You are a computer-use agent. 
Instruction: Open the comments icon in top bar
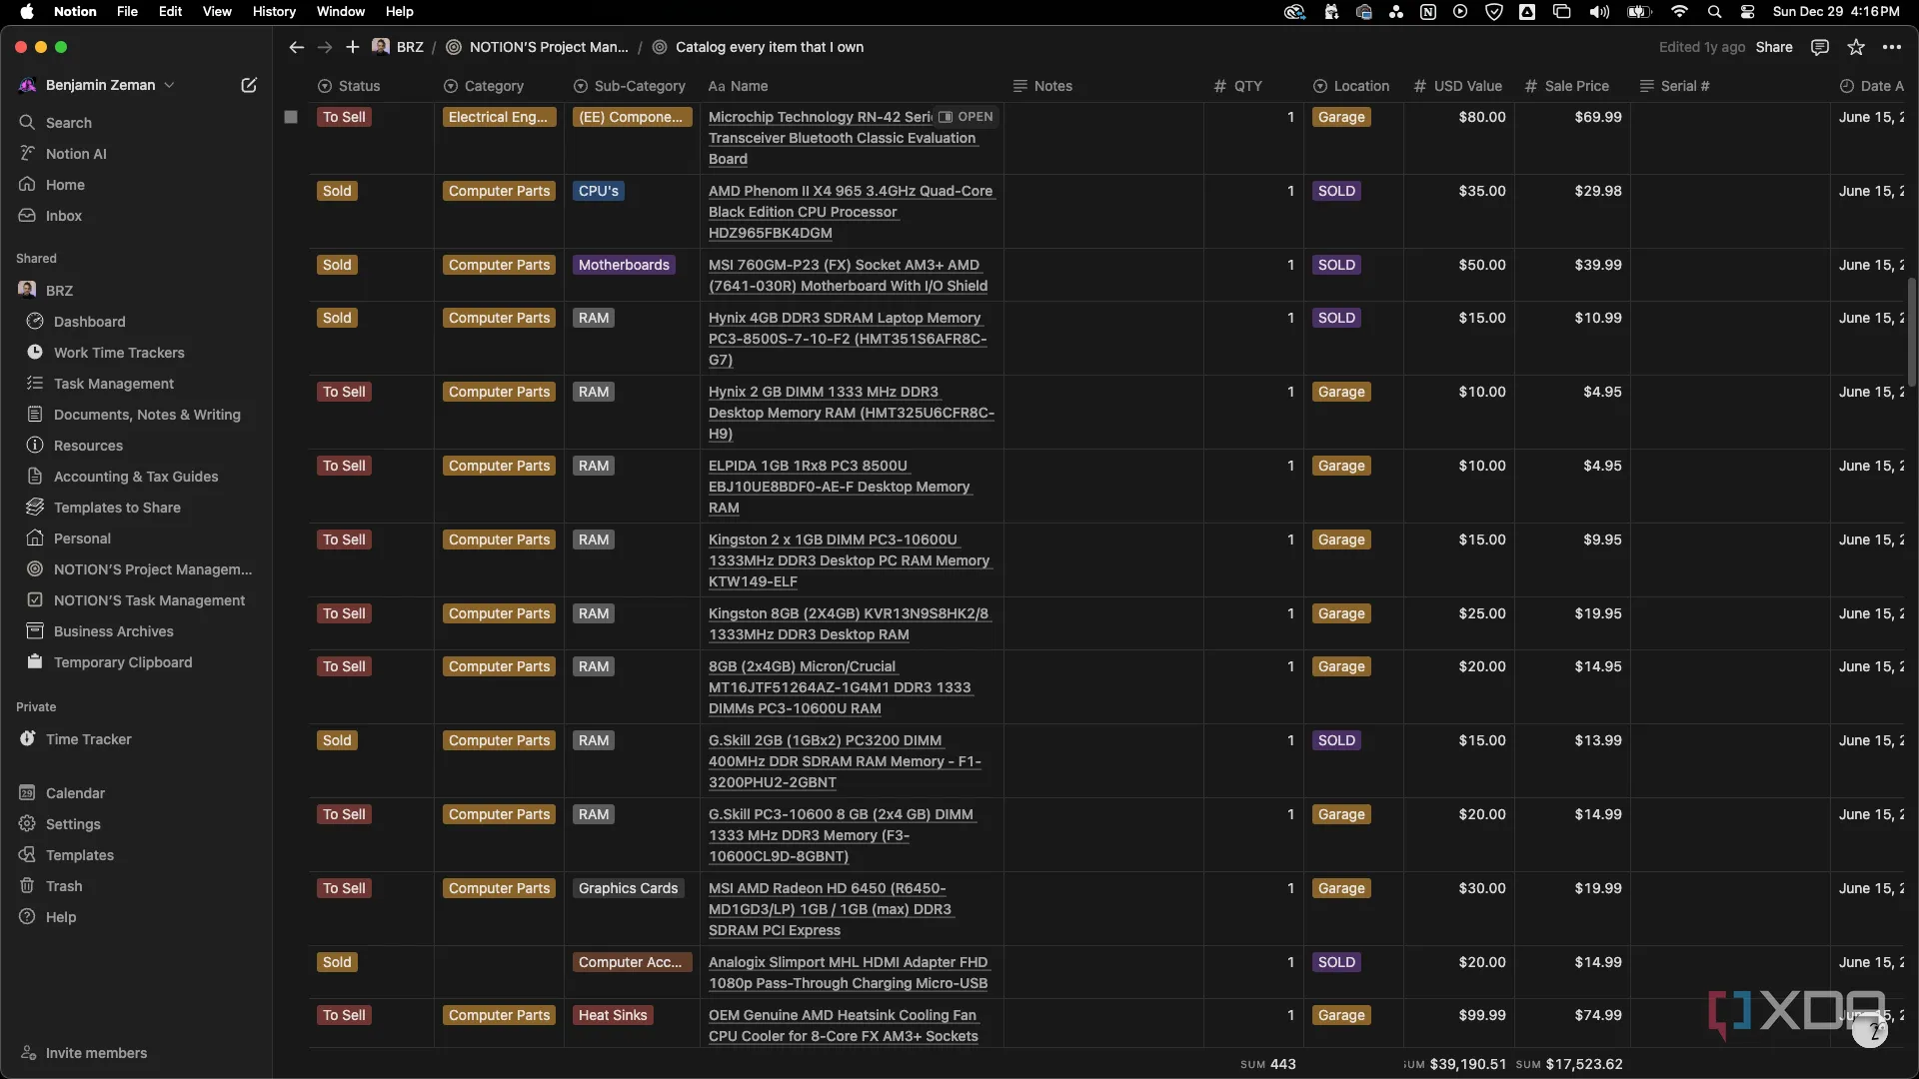click(x=1820, y=47)
